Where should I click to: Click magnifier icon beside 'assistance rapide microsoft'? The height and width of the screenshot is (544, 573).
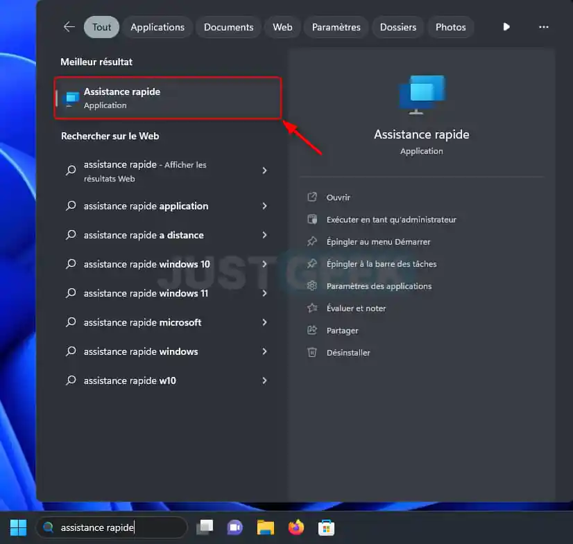(71, 322)
